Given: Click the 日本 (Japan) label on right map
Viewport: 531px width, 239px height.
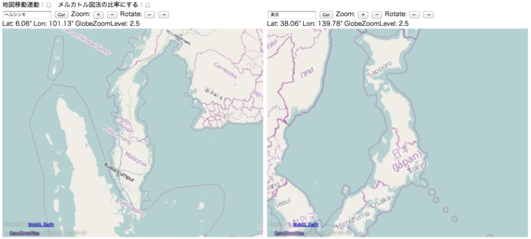Looking at the screenshot, I should (406, 159).
